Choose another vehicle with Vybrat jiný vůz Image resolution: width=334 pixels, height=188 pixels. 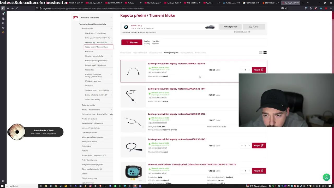click(230, 27)
